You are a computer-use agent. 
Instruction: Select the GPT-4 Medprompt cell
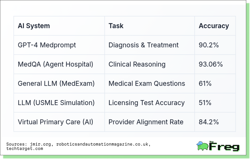(47, 45)
